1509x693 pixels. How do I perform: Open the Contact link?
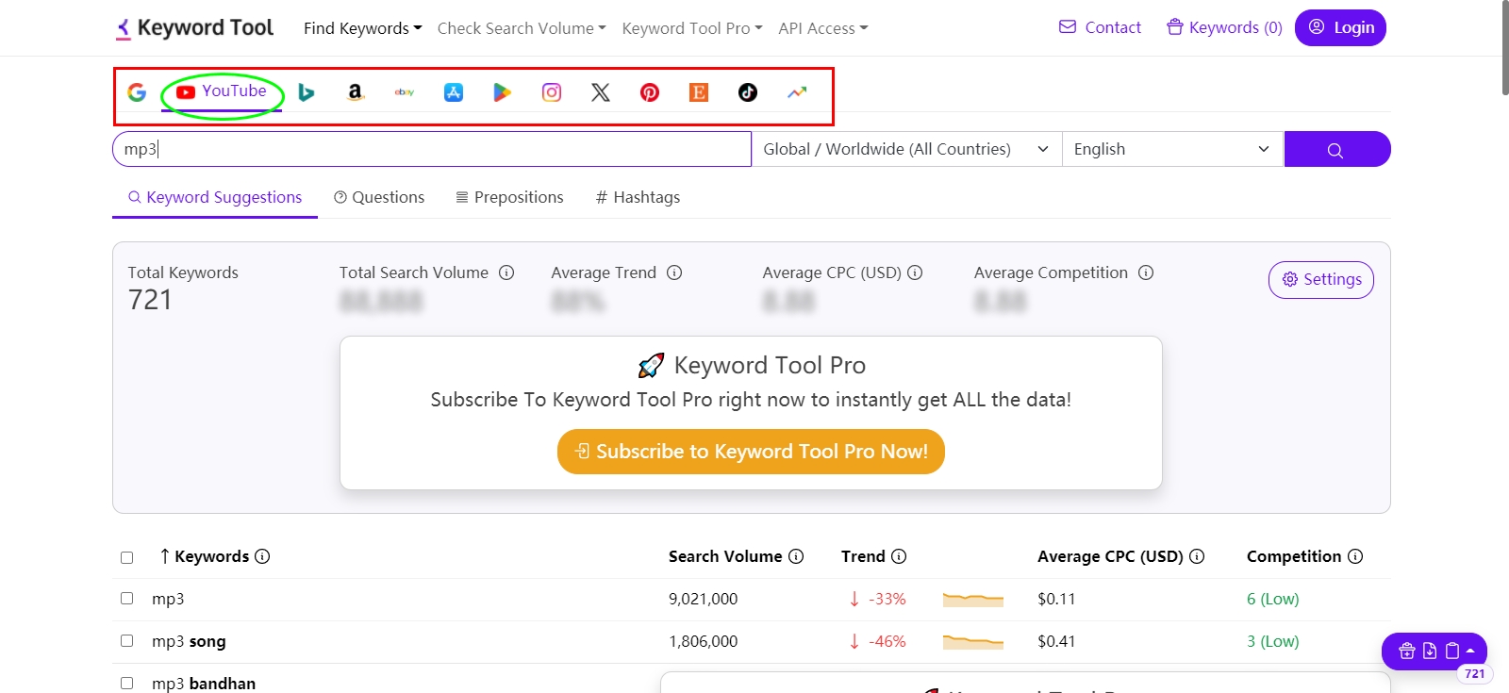(1100, 27)
